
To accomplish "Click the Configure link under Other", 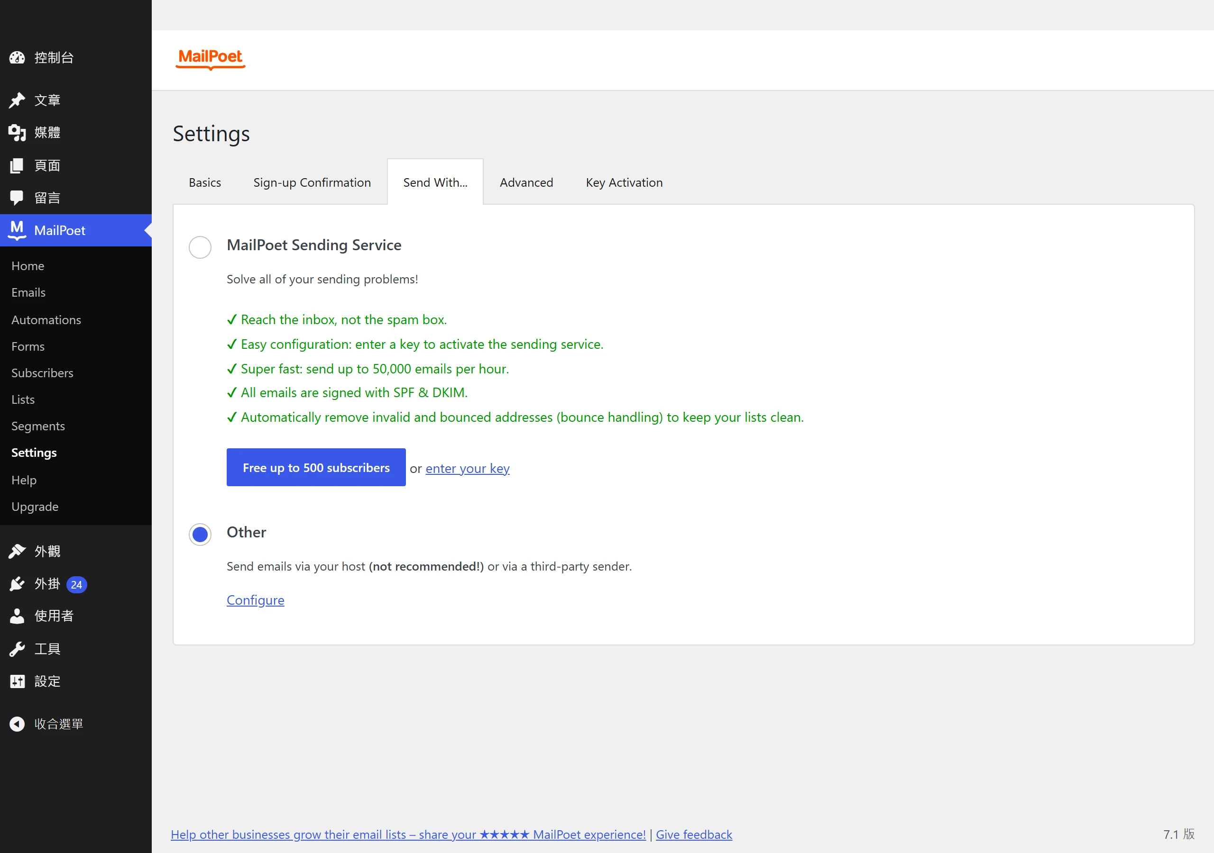I will pos(256,600).
